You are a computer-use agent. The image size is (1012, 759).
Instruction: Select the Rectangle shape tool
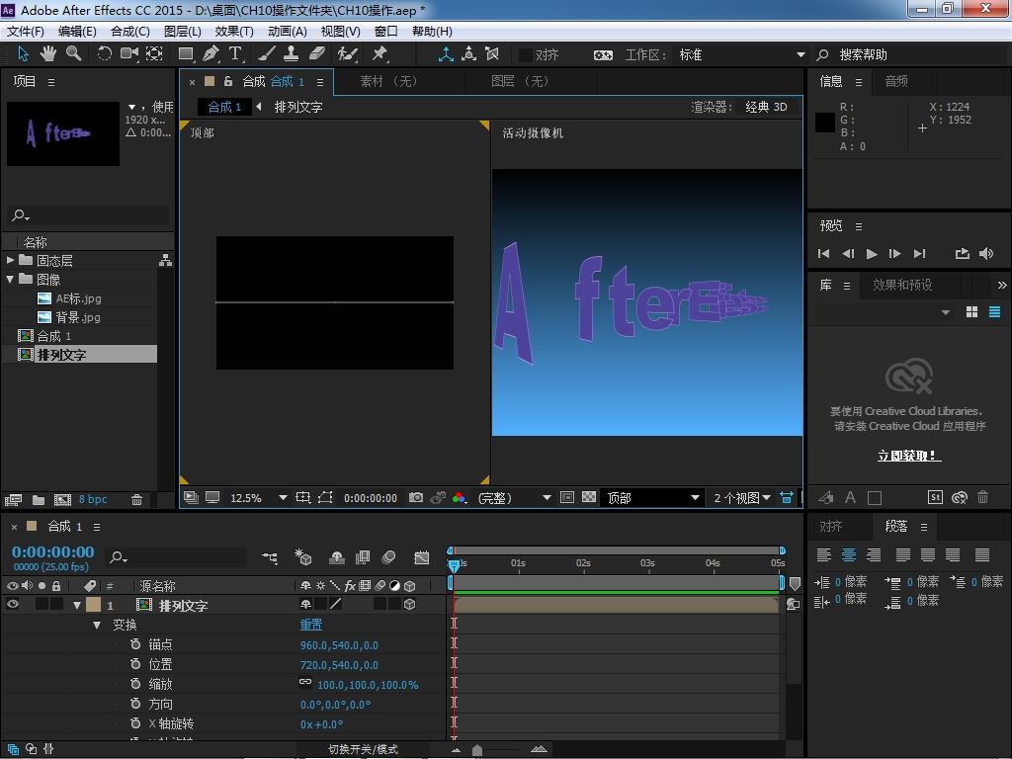coord(185,54)
